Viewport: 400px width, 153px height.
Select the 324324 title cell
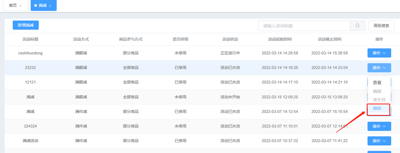coord(31,126)
